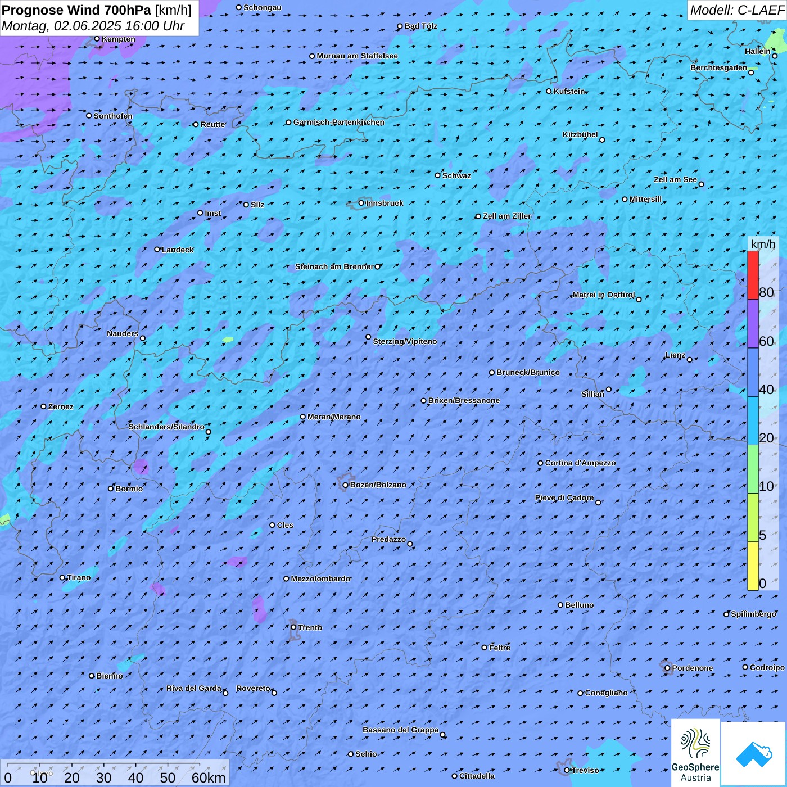The height and width of the screenshot is (787, 787).
Task: Click the blue cloud app logo
Action: tap(754, 754)
